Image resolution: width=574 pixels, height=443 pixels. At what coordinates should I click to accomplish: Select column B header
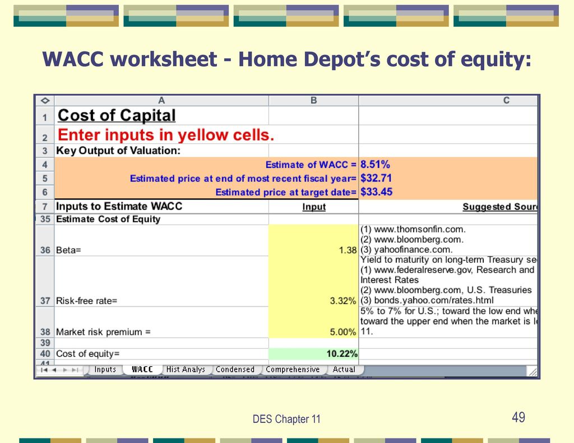tap(314, 101)
